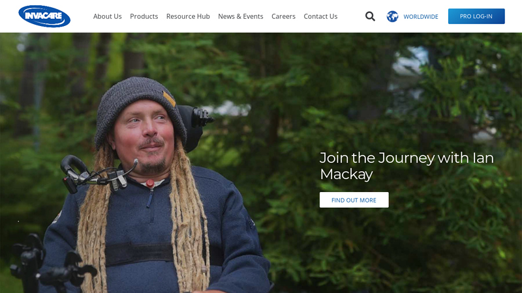Open News & Events section
The image size is (522, 293).
[241, 16]
